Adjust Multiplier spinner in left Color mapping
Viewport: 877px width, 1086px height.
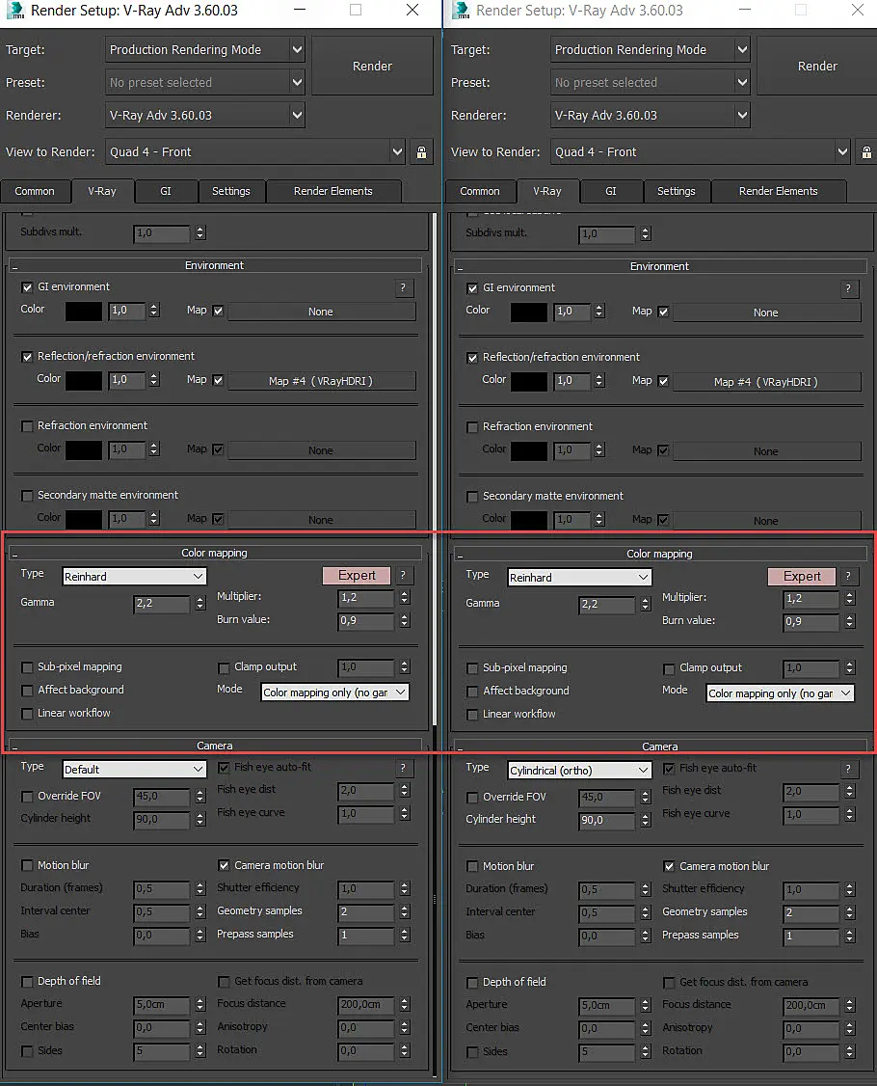click(405, 598)
